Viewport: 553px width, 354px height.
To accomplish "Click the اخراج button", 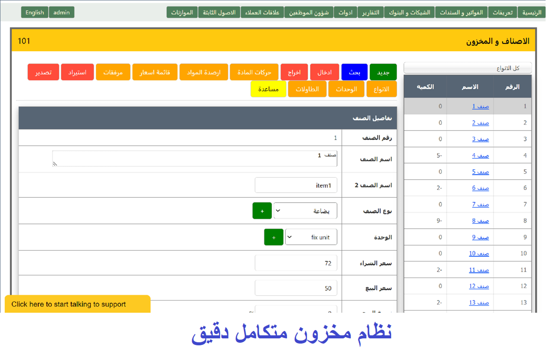I will tap(294, 72).
